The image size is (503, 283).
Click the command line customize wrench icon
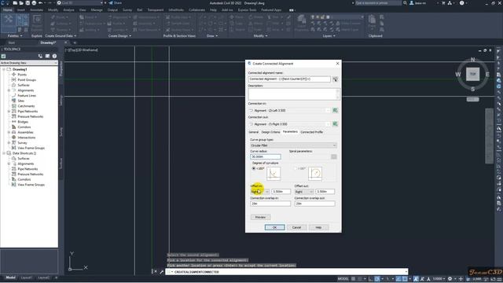pos(161,272)
